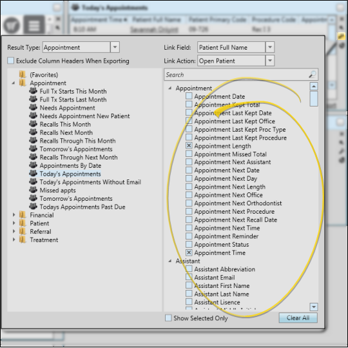Image resolution: width=348 pixels, height=348 pixels.
Task: Expand the Patient folder in tree
Action: 14,223
